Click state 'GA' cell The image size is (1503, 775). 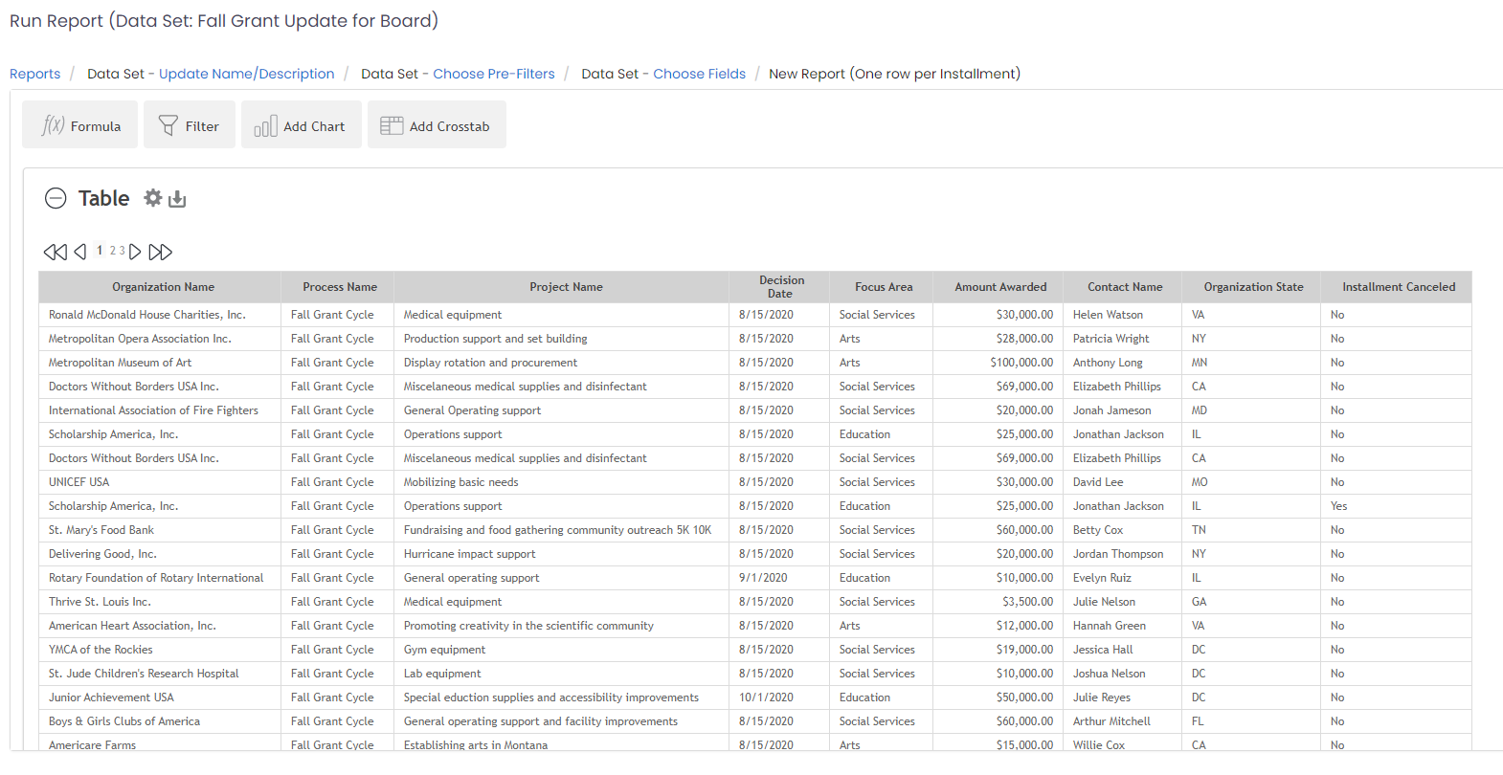[x=1251, y=602]
